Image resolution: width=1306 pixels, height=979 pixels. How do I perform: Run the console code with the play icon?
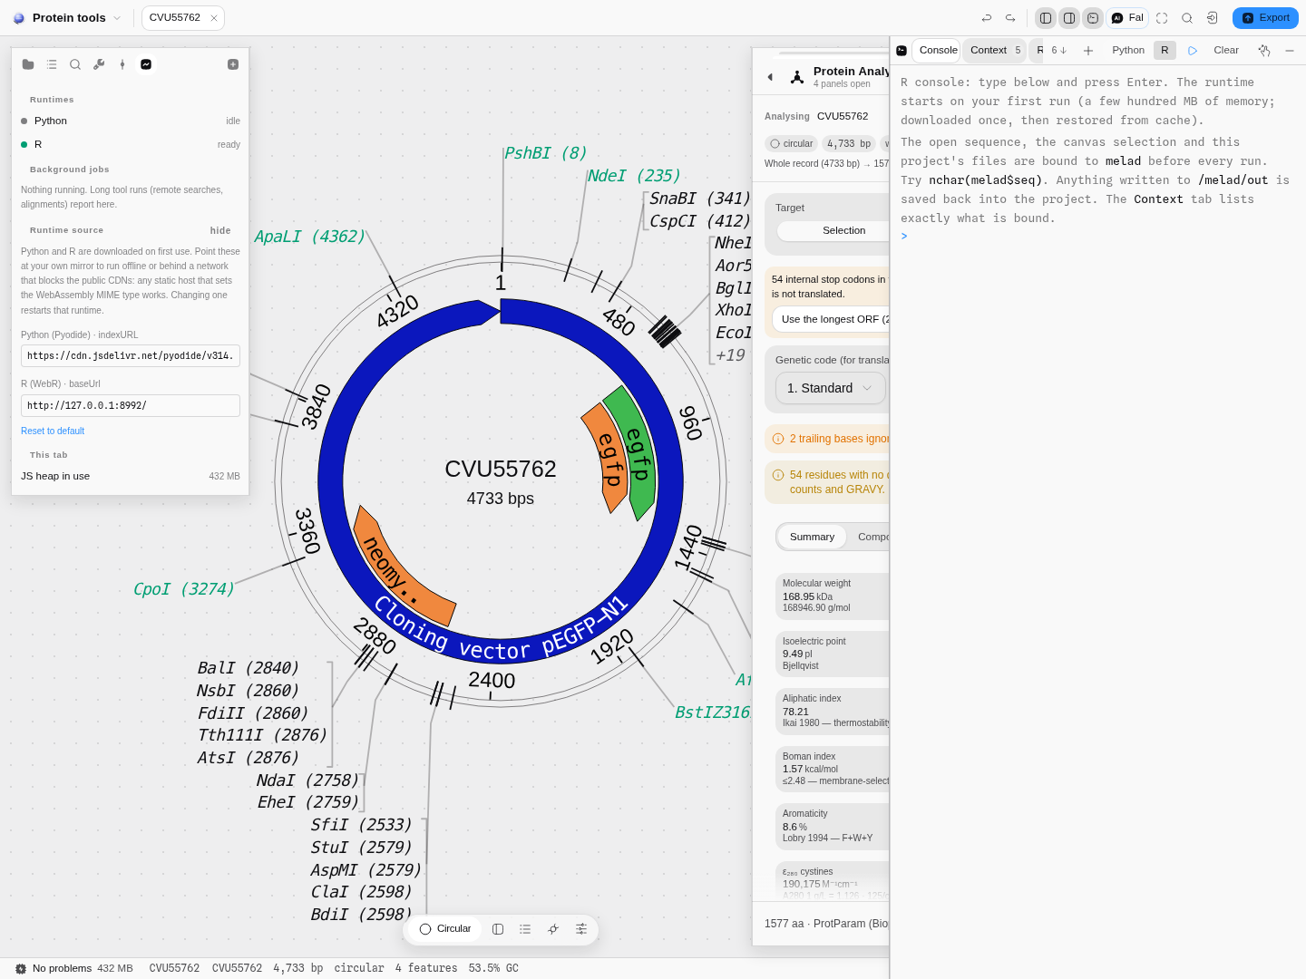pyautogui.click(x=1193, y=51)
